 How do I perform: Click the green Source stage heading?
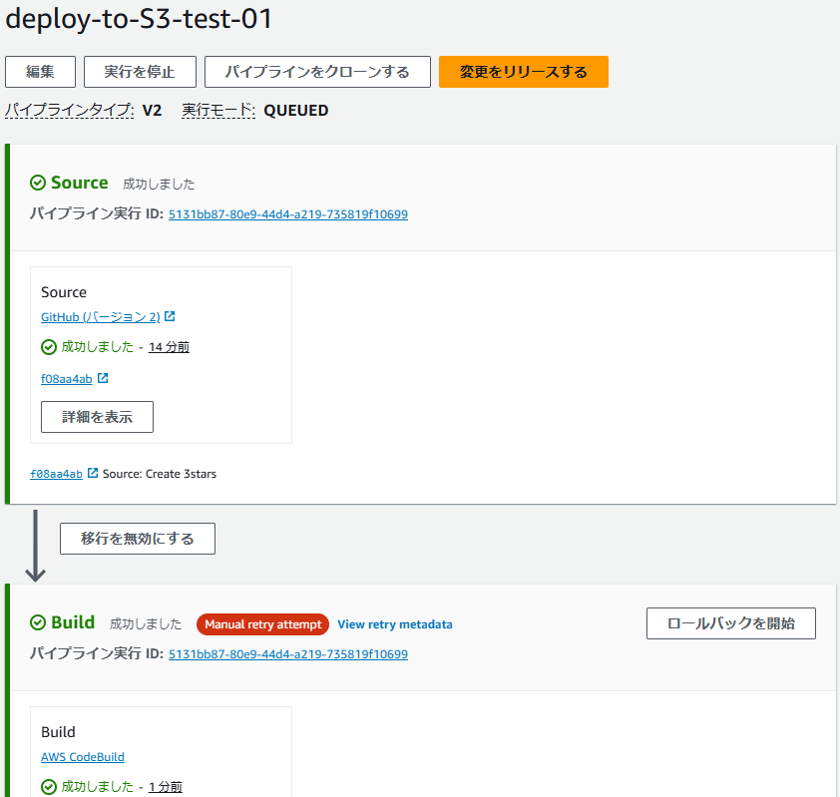point(79,183)
